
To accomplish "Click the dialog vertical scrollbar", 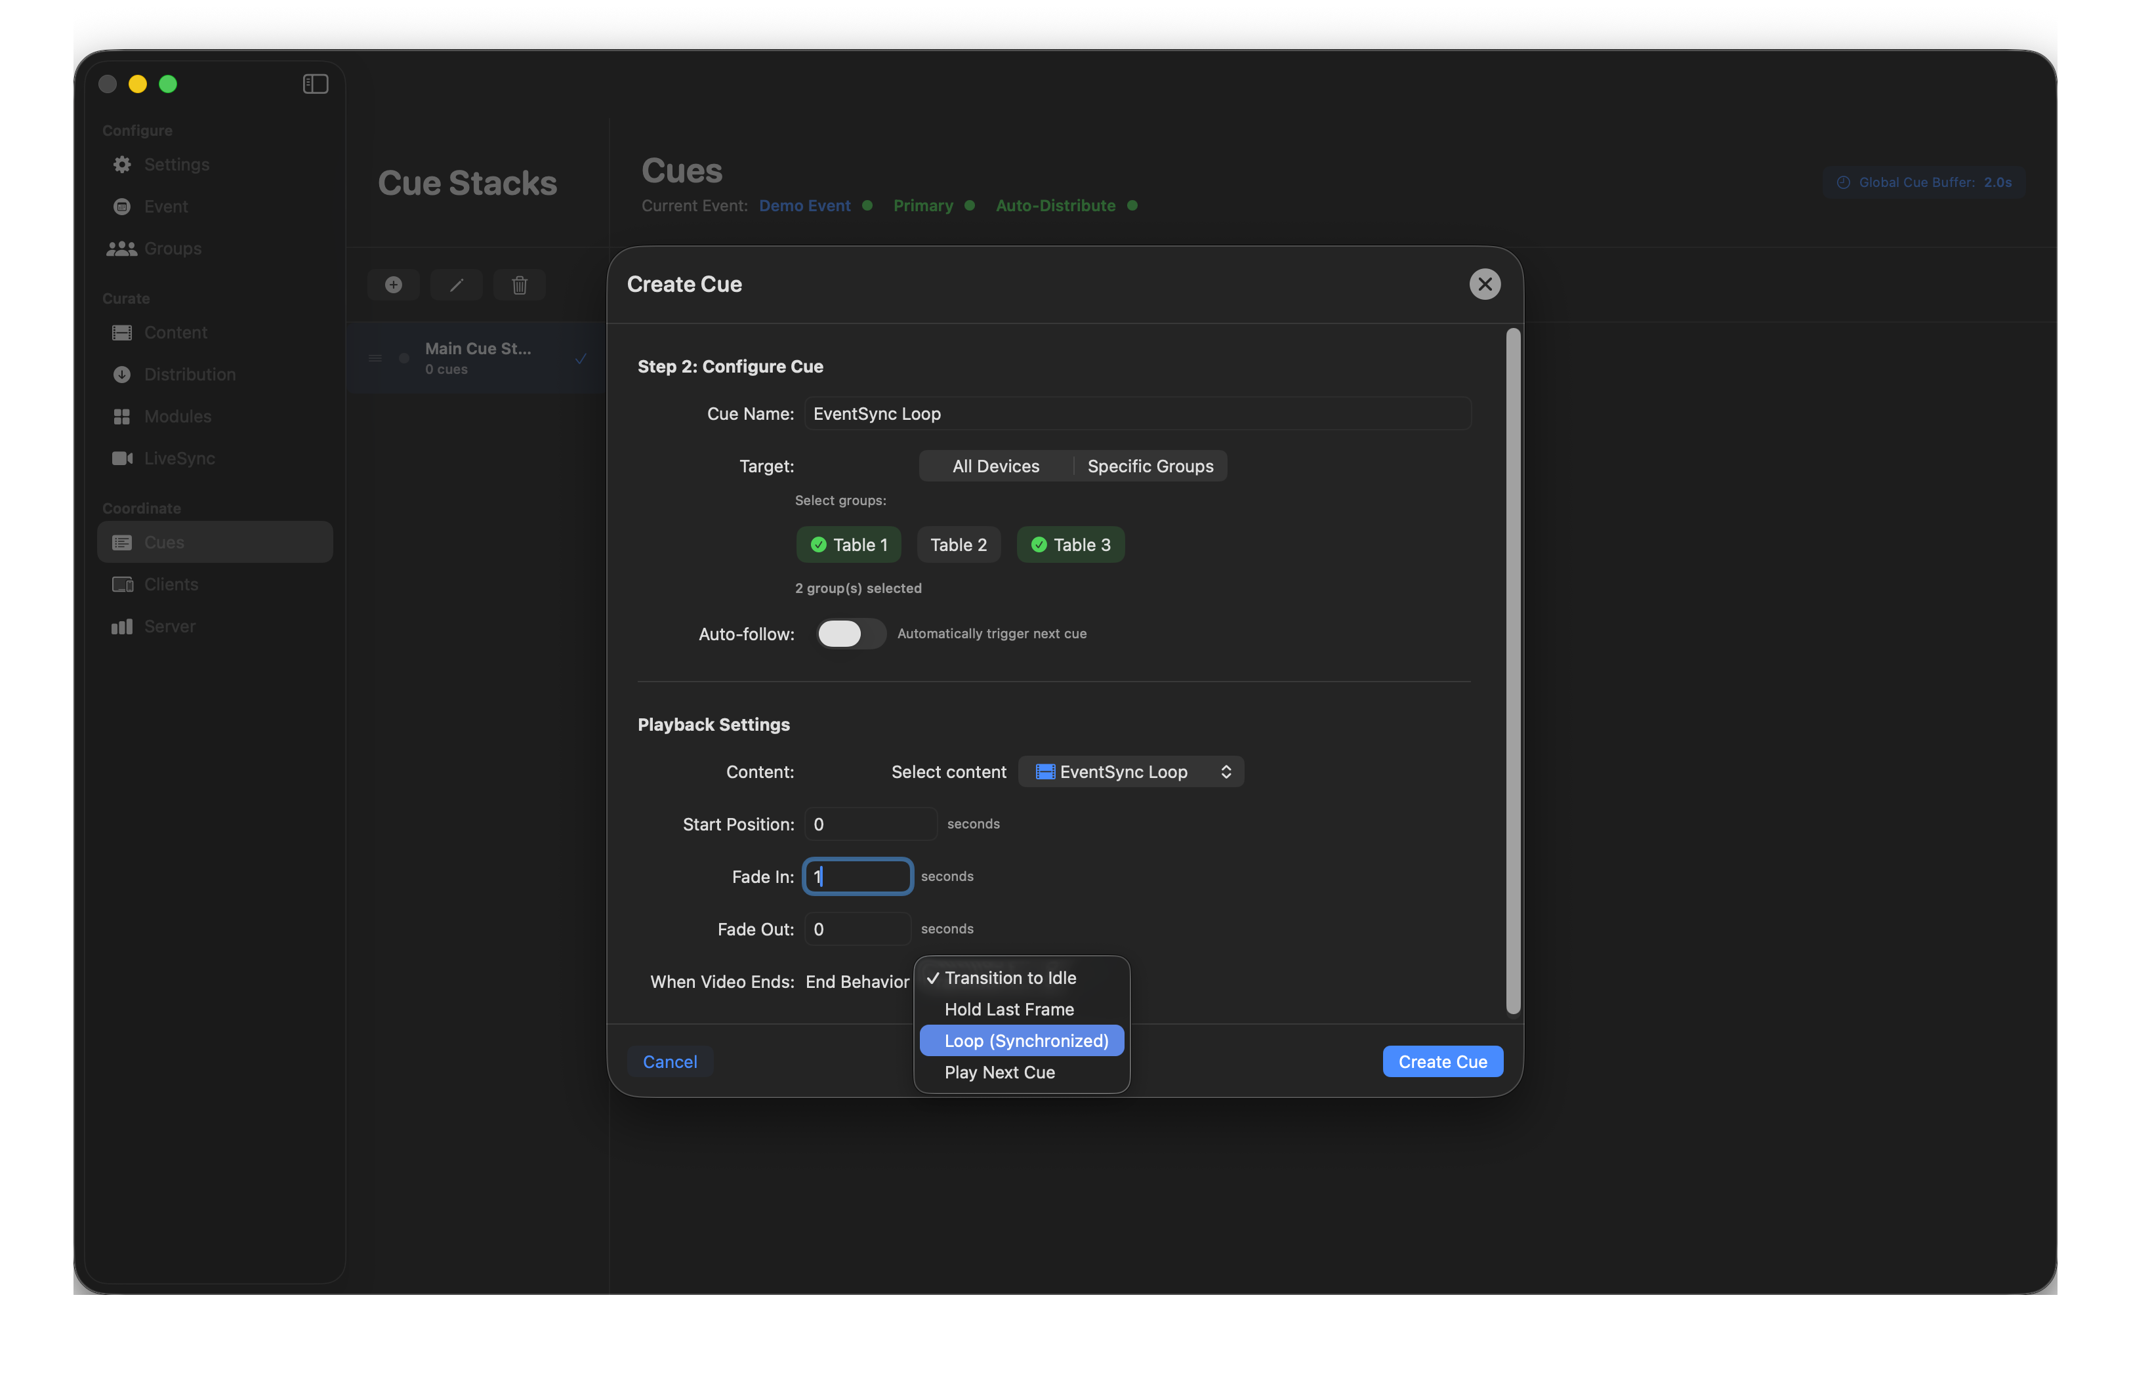I will click(x=1513, y=671).
